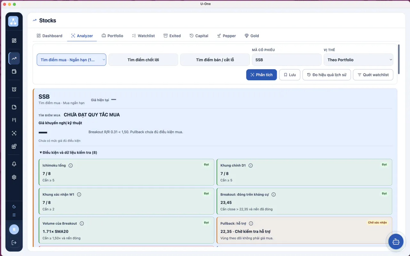The width and height of the screenshot is (410, 256).
Task: Switch to the Gold tab
Action: pyautogui.click(x=252, y=36)
